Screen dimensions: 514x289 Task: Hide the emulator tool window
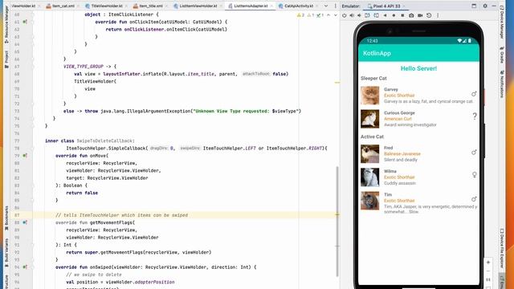click(x=494, y=6)
